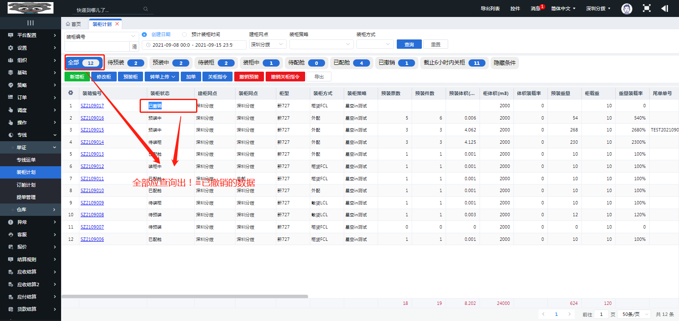Open 提单管理 in sidebar
Screen dimensions: 679x321
point(26,197)
